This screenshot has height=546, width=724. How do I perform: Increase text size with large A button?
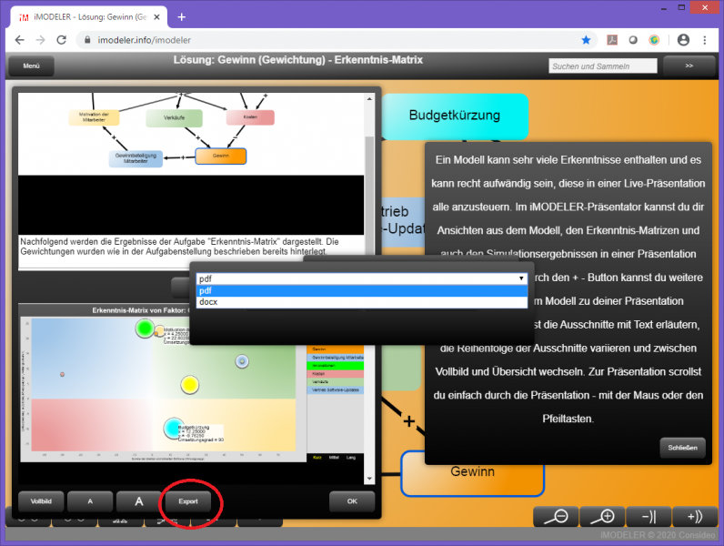pos(139,501)
